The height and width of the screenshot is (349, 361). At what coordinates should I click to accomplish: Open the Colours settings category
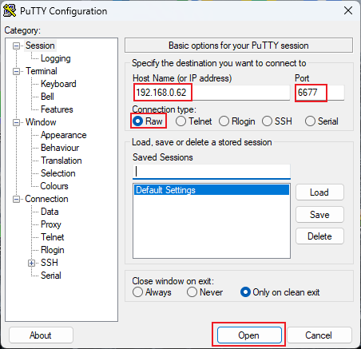pyautogui.click(x=54, y=186)
